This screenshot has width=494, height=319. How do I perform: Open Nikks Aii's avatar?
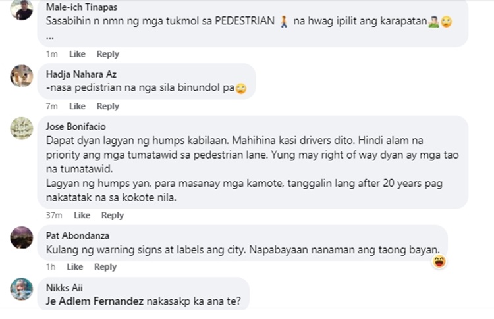point(21,289)
